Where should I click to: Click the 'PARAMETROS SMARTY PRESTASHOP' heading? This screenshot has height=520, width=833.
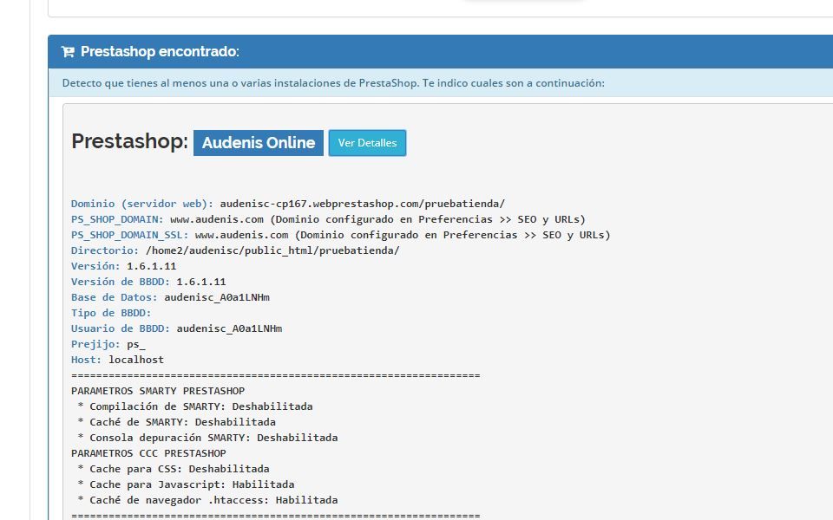[158, 391]
